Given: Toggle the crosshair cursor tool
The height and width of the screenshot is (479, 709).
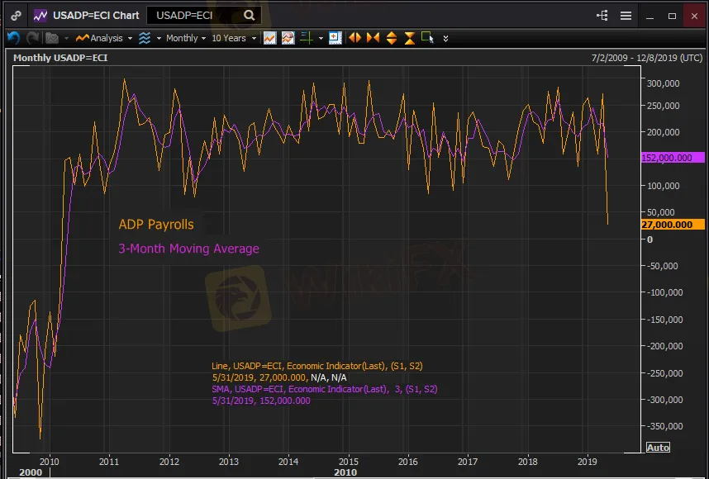Looking at the screenshot, I should 305,38.
